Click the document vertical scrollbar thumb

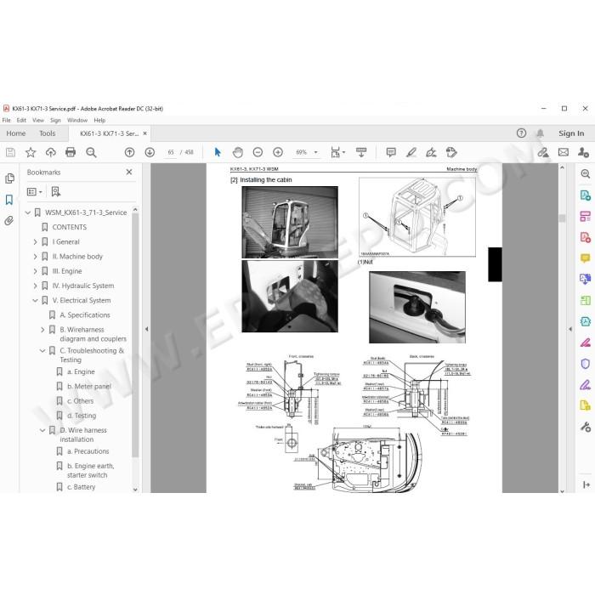point(562,218)
